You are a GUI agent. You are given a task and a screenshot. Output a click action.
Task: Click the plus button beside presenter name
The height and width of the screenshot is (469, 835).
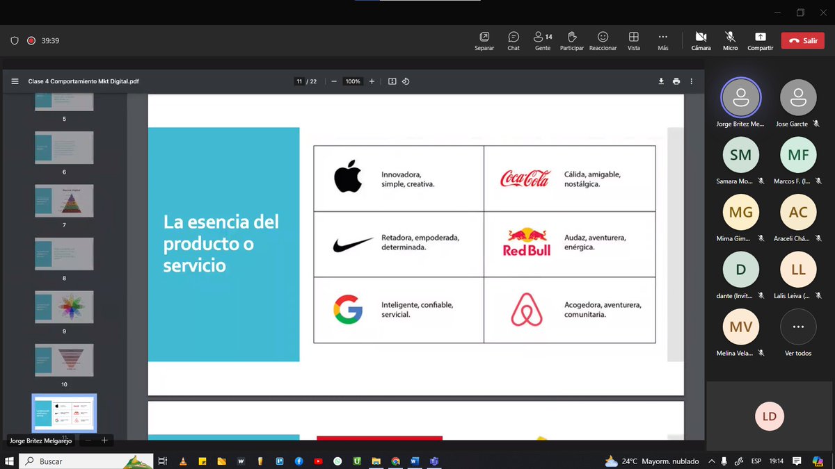click(104, 441)
